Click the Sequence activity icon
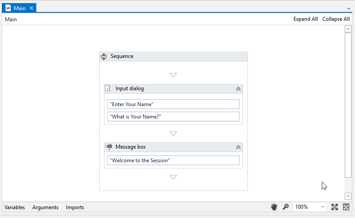The height and width of the screenshot is (218, 355). point(104,57)
